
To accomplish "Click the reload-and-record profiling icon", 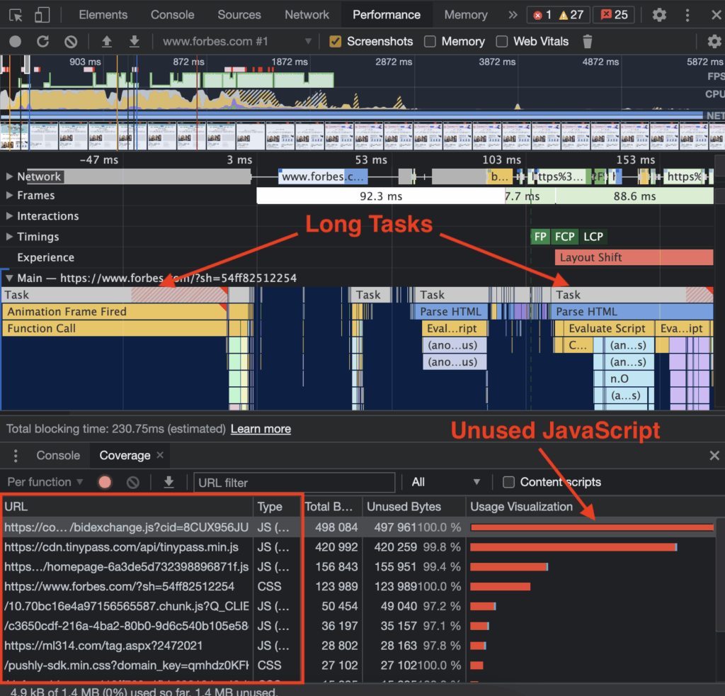I will click(44, 41).
